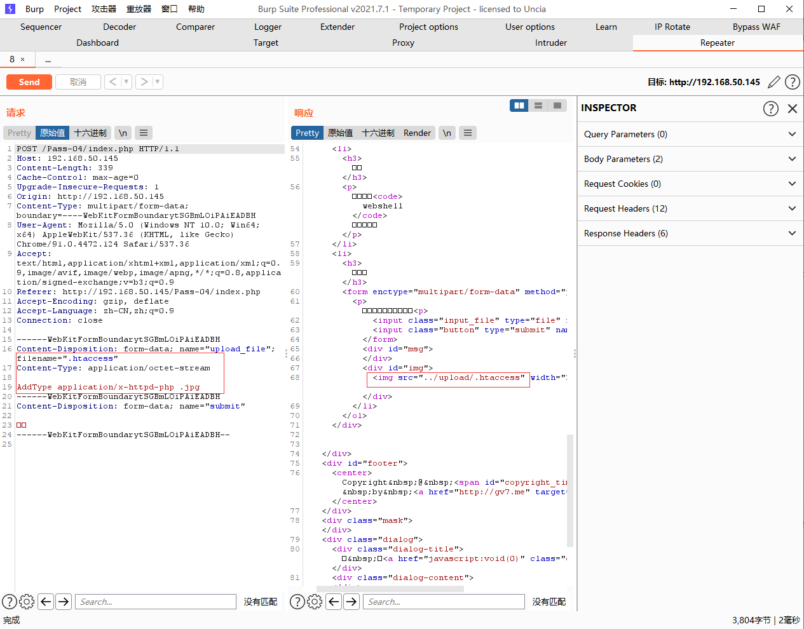Toggle \n display in request pane

[x=123, y=133]
